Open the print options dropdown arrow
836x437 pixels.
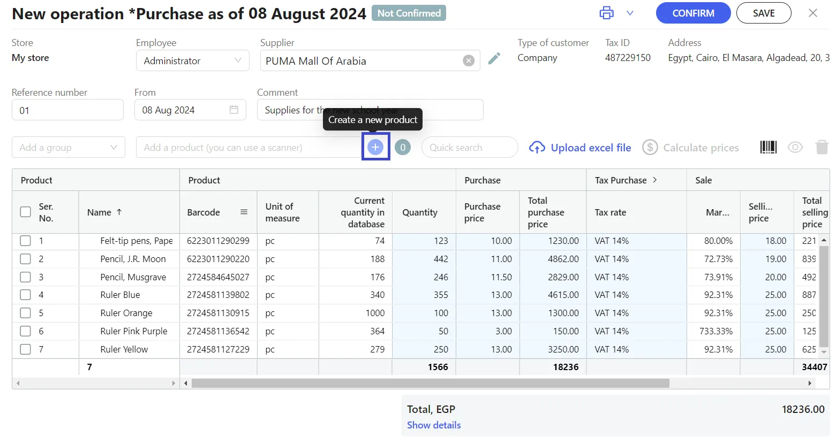(630, 13)
